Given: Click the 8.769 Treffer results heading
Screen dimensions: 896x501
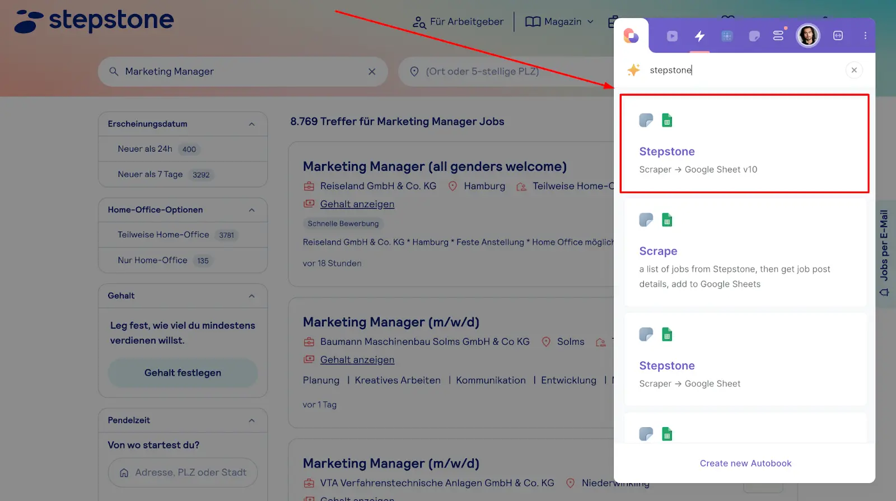Looking at the screenshot, I should [397, 121].
